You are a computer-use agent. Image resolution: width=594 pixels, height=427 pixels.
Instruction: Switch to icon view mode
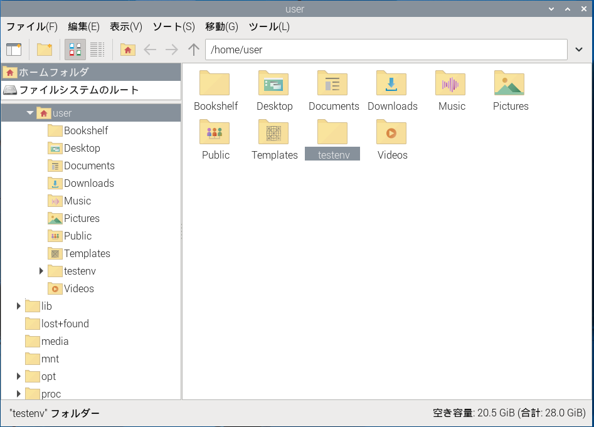pos(75,50)
